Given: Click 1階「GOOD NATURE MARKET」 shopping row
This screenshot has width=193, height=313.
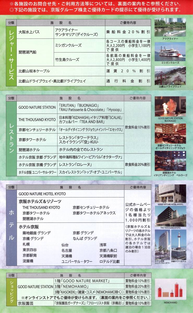Looking at the screenshot, I should (89, 281).
